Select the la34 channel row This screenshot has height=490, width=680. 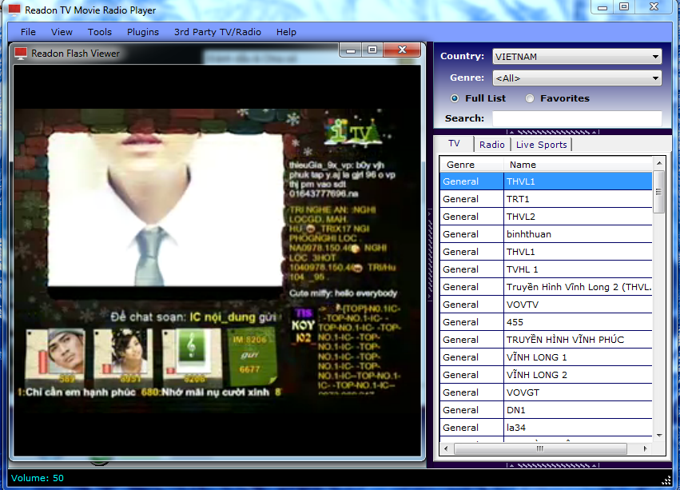tap(546, 428)
